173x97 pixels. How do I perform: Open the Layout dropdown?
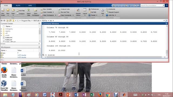click(x=85, y=15)
